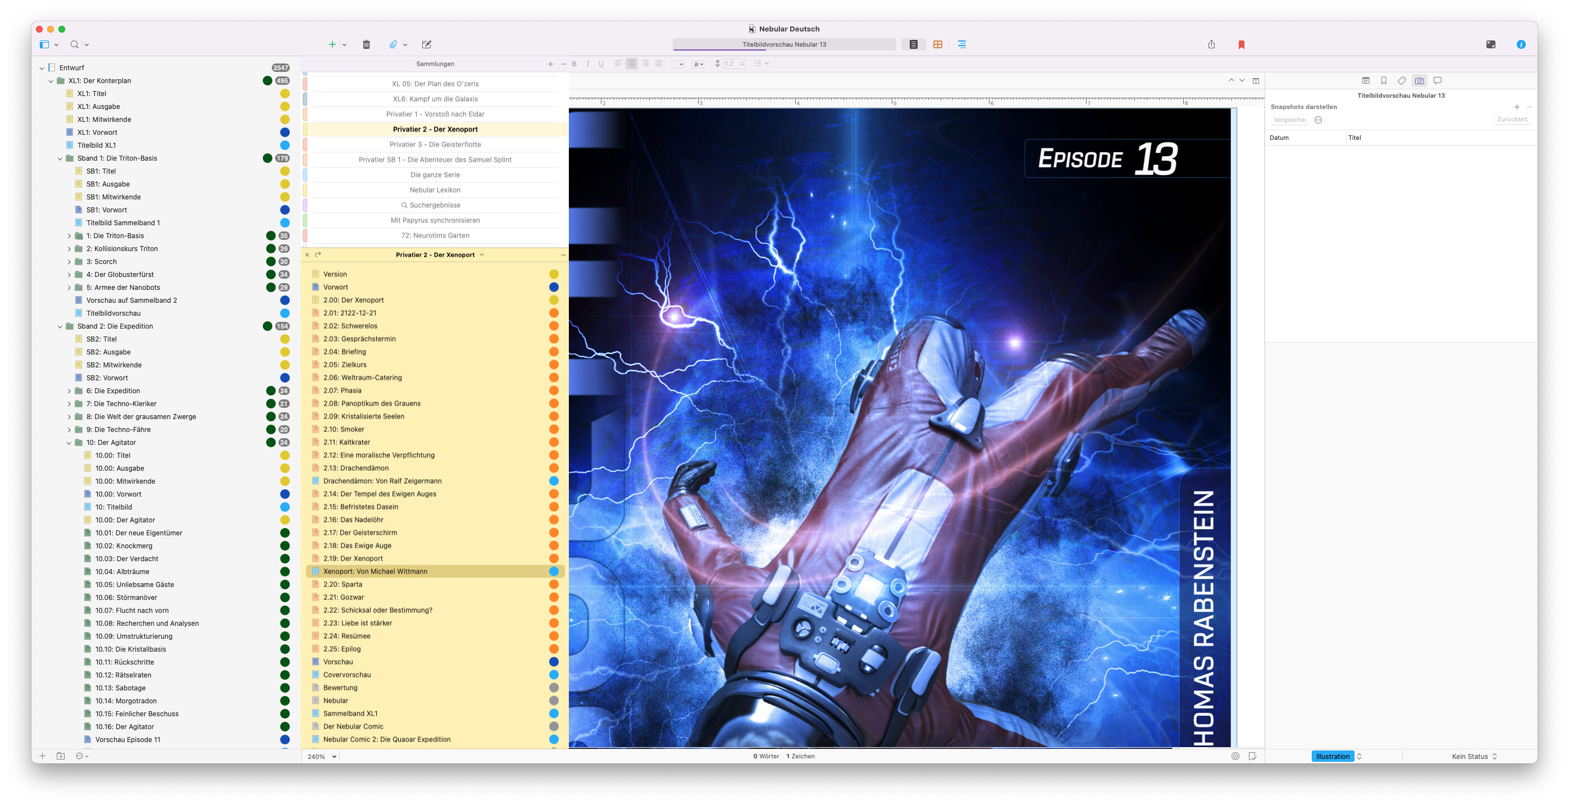Image resolution: width=1569 pixels, height=805 pixels.
Task: Move item to trash with the trash icon
Action: pyautogui.click(x=366, y=44)
